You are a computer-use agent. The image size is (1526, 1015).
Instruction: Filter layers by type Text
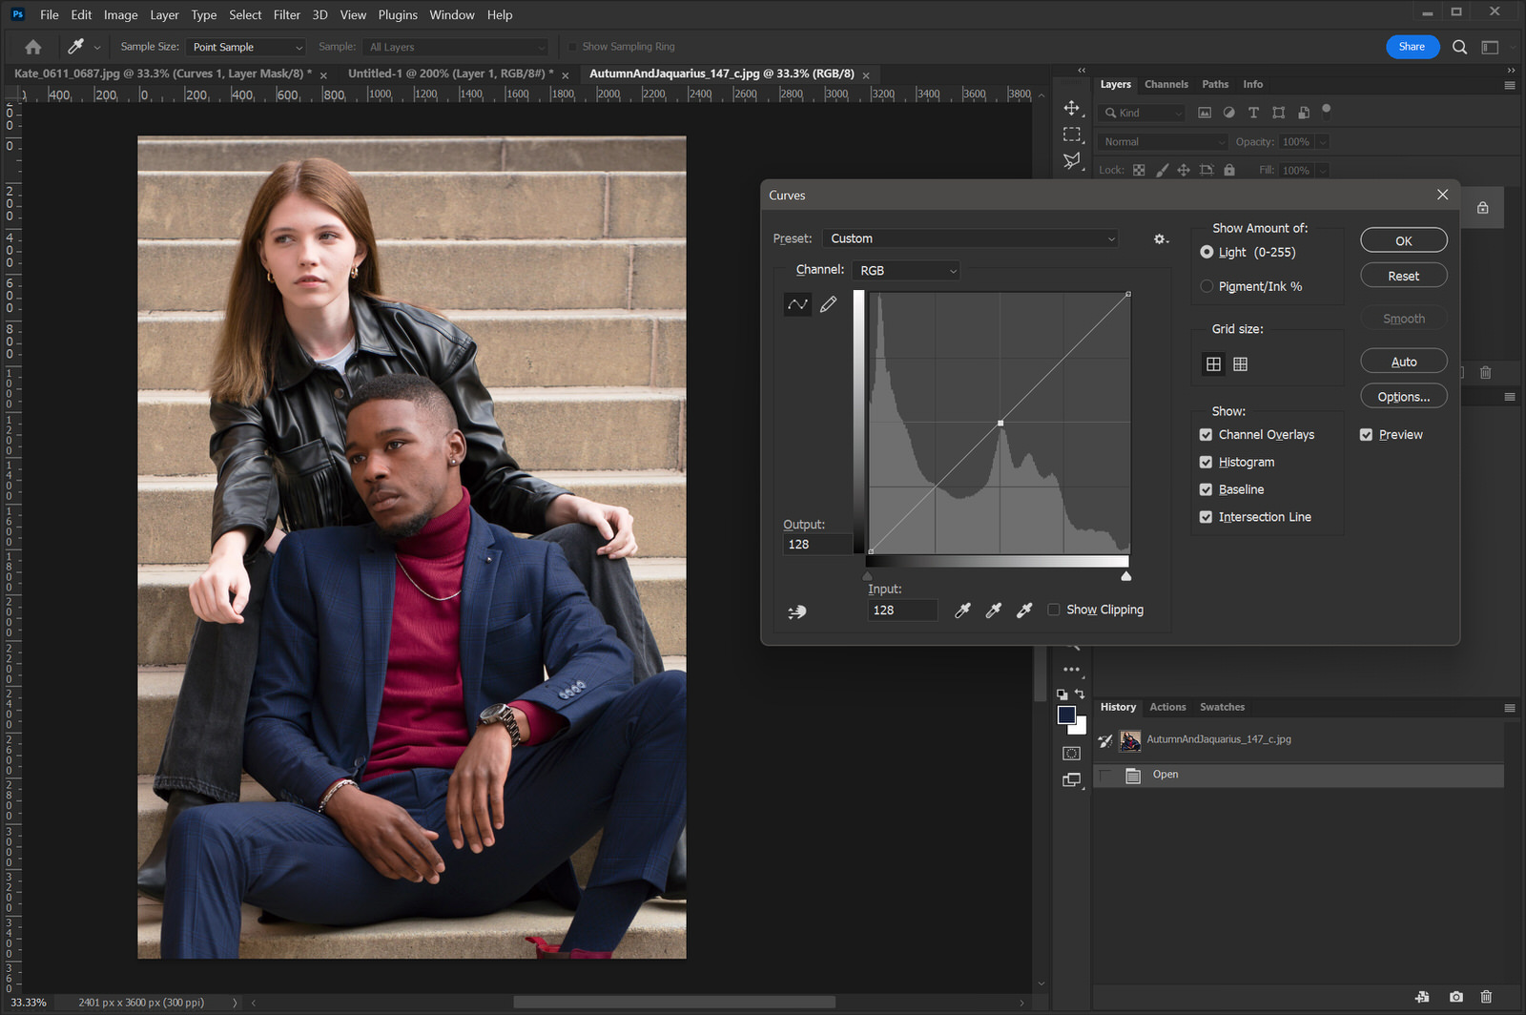pos(1253,113)
